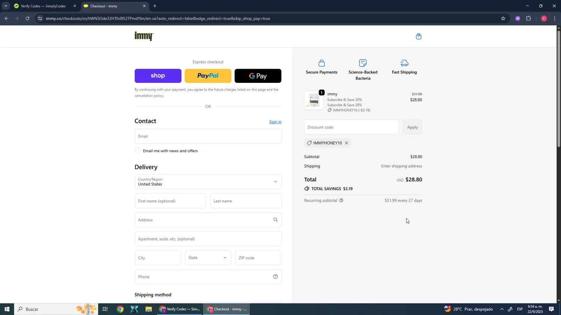
Task: Click the site information icon in address bar
Action: [x=40, y=18]
